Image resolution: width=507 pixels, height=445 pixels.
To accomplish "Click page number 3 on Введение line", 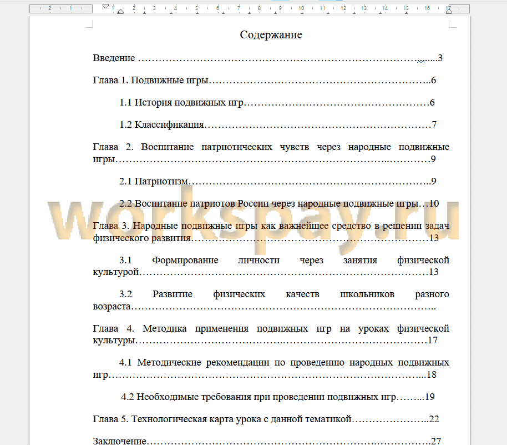I will (440, 58).
